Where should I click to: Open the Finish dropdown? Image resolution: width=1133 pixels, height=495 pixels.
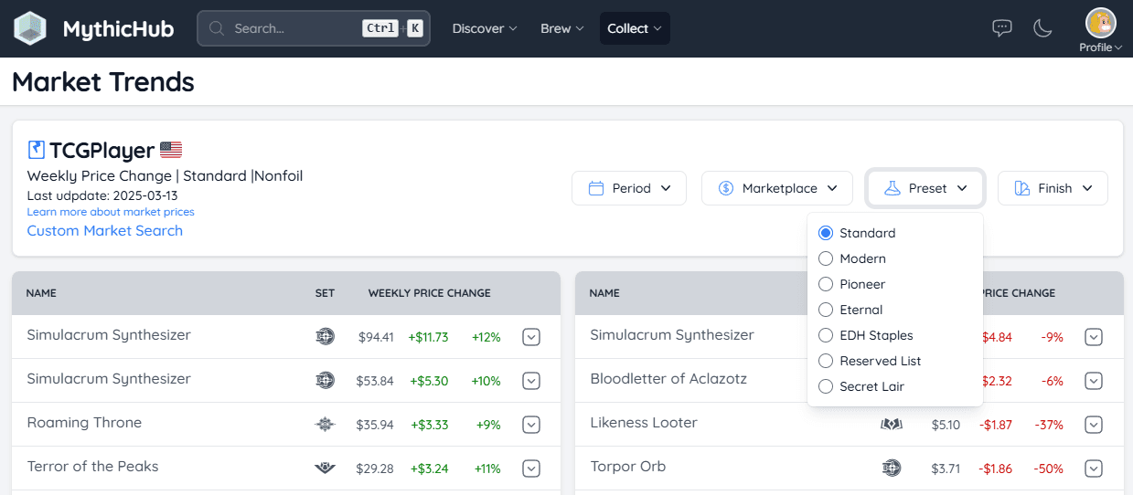[1053, 188]
